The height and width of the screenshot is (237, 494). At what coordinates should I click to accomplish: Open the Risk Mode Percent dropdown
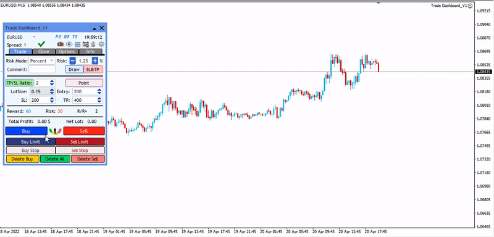click(x=42, y=60)
